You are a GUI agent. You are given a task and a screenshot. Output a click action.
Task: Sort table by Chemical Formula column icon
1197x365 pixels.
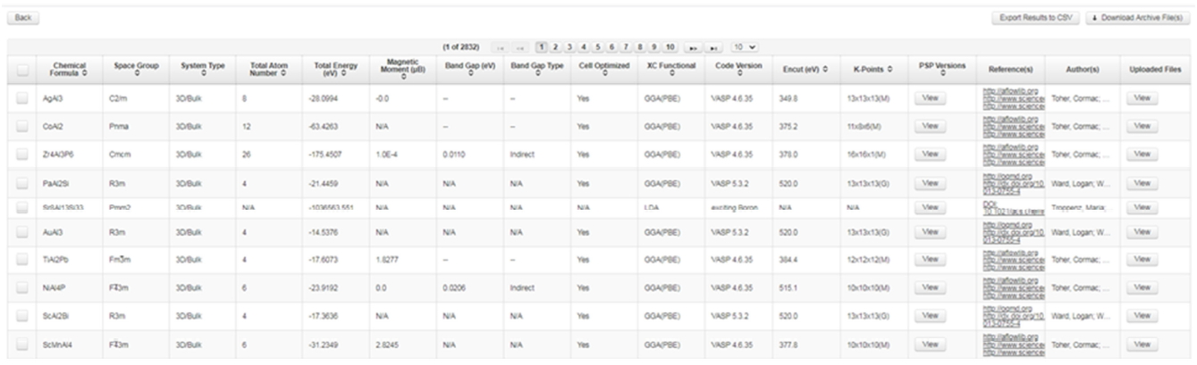(85, 72)
